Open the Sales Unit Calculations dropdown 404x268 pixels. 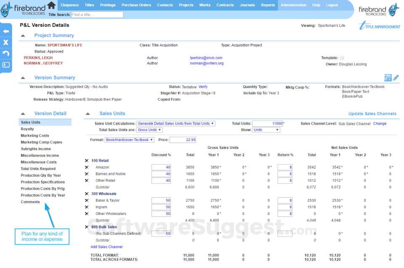point(176,124)
